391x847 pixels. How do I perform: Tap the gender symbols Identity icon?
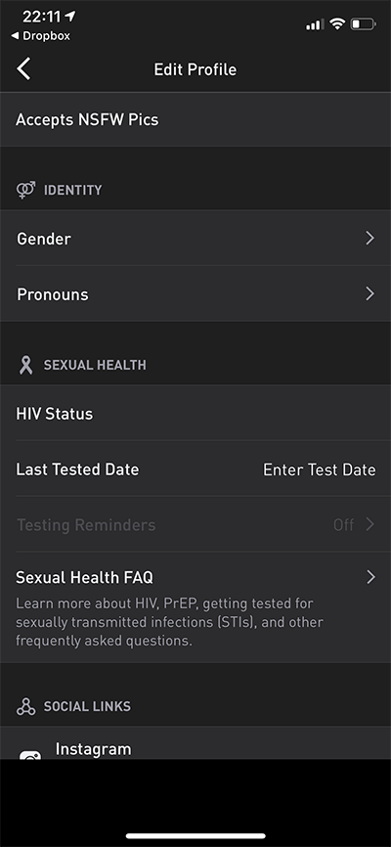pos(25,190)
